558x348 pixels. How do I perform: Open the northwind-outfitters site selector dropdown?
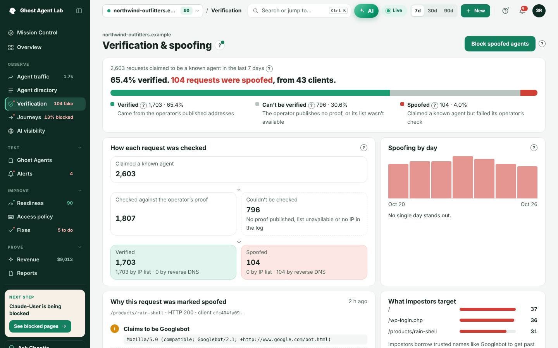click(x=153, y=11)
